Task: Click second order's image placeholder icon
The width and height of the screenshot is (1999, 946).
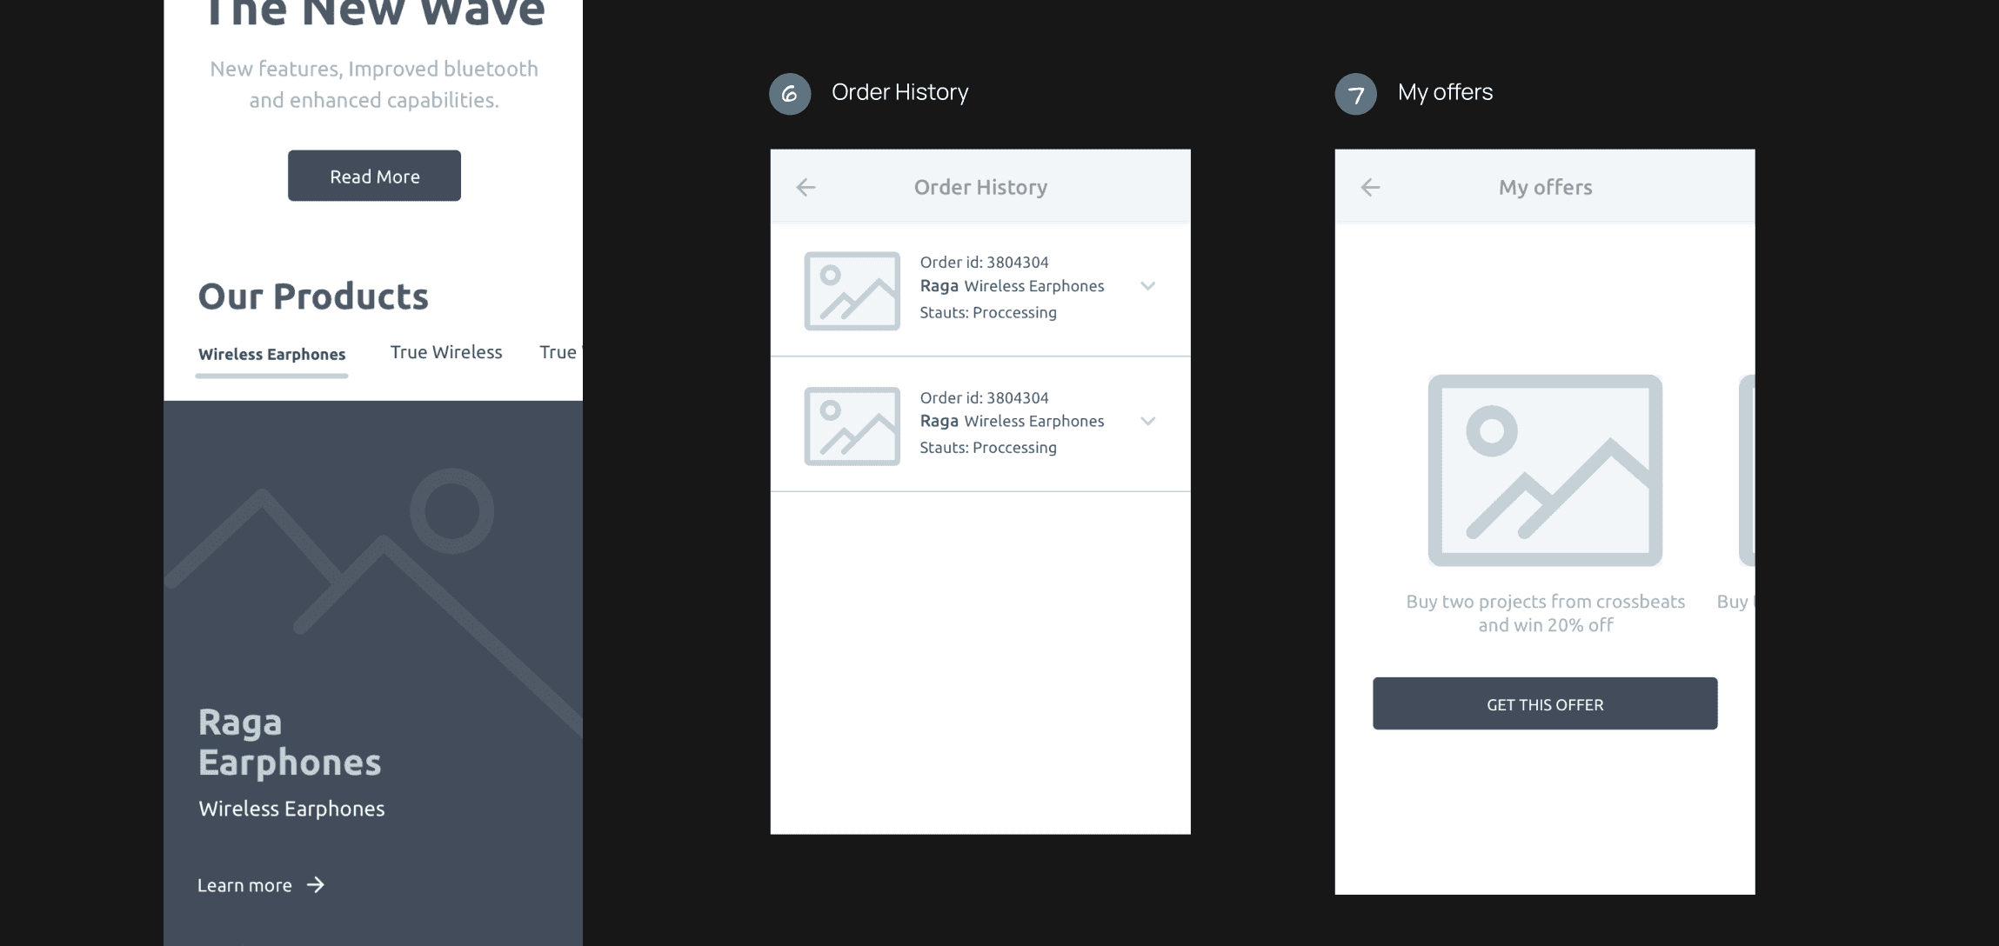Action: tap(852, 426)
